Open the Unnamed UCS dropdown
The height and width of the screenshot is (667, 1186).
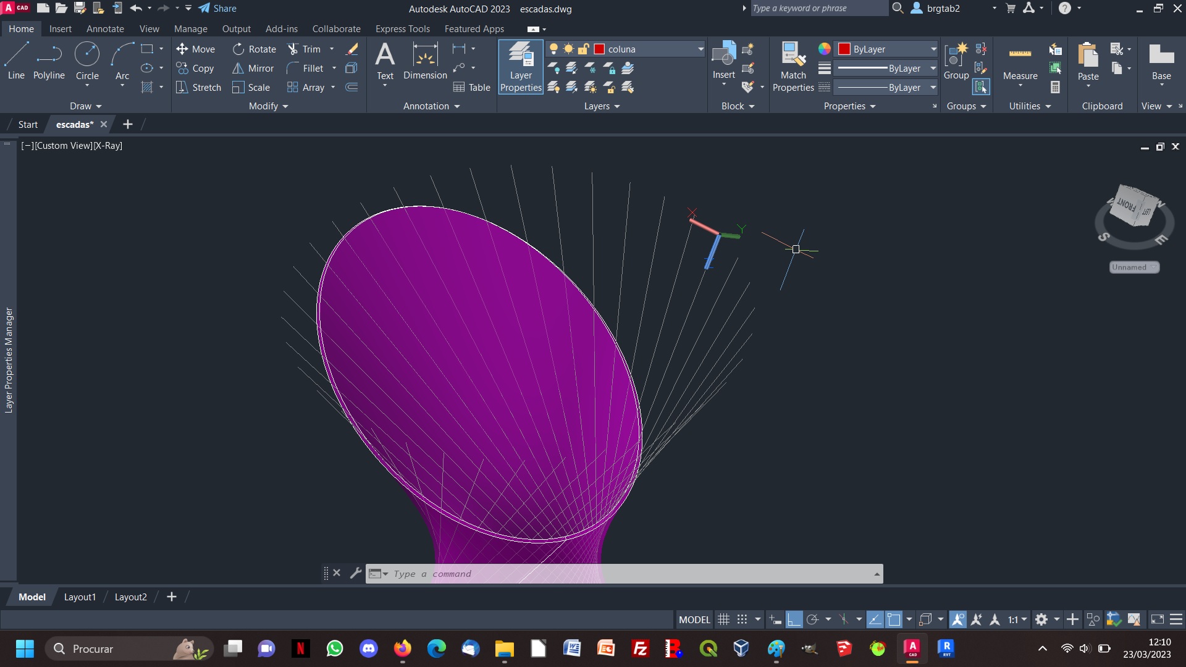[1134, 267]
